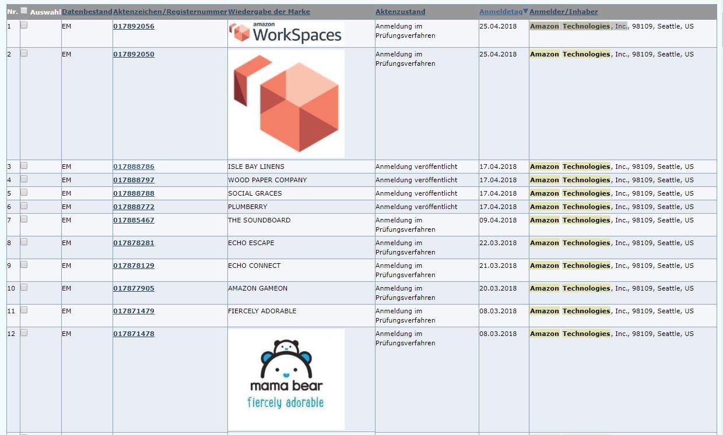This screenshot has height=435, width=723.
Task: Click the ECHO CONNECT trademark text
Action: tap(254, 266)
